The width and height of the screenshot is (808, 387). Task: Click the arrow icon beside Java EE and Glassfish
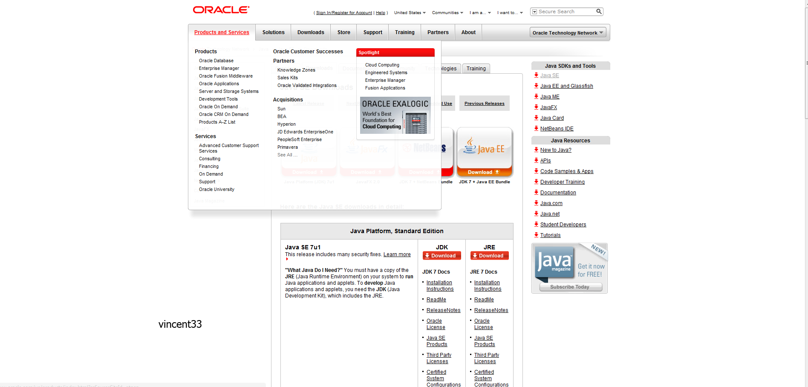click(536, 86)
